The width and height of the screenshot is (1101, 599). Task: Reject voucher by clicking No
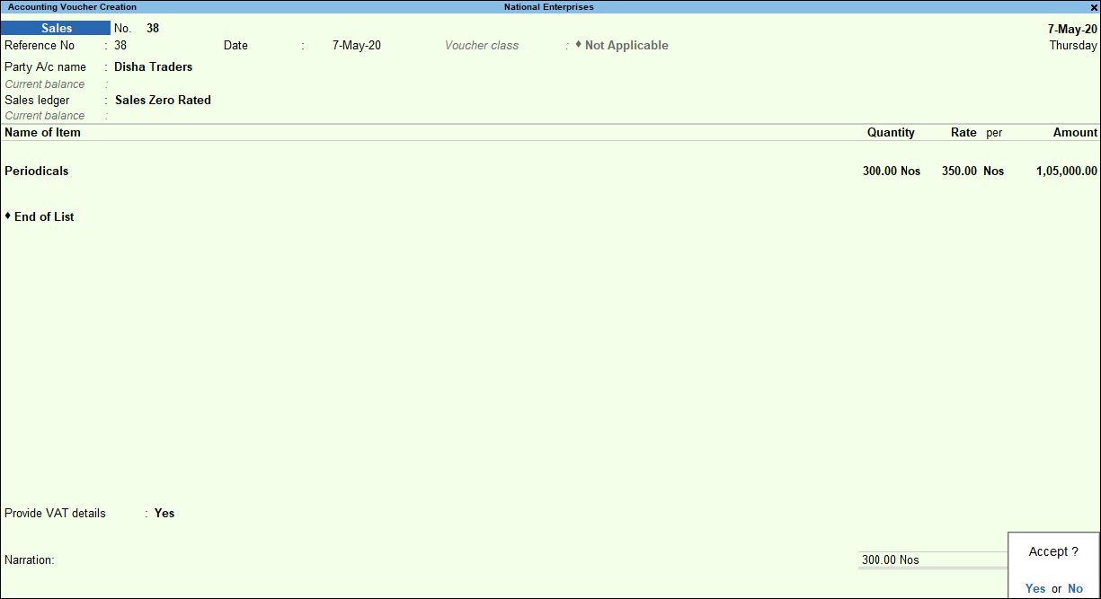(x=1075, y=588)
